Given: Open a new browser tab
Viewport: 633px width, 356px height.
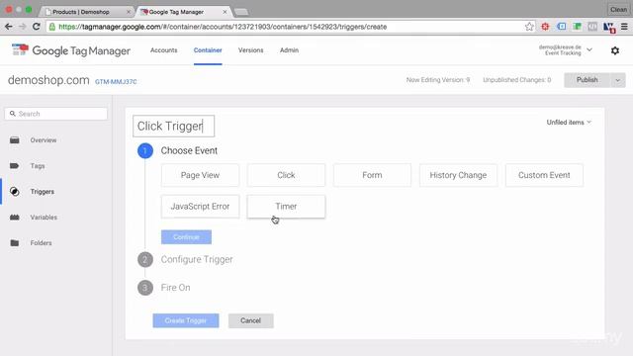Looking at the screenshot, I should [x=241, y=12].
